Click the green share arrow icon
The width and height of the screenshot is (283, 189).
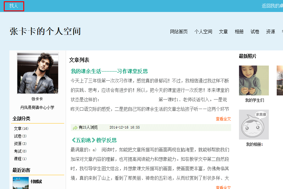[x=75, y=128]
